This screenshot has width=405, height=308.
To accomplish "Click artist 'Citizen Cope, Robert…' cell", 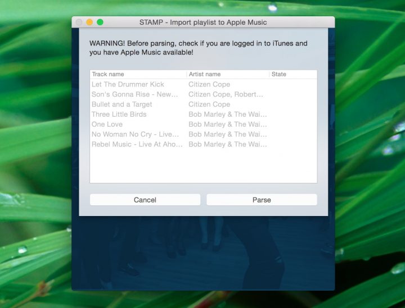I will tap(226, 94).
